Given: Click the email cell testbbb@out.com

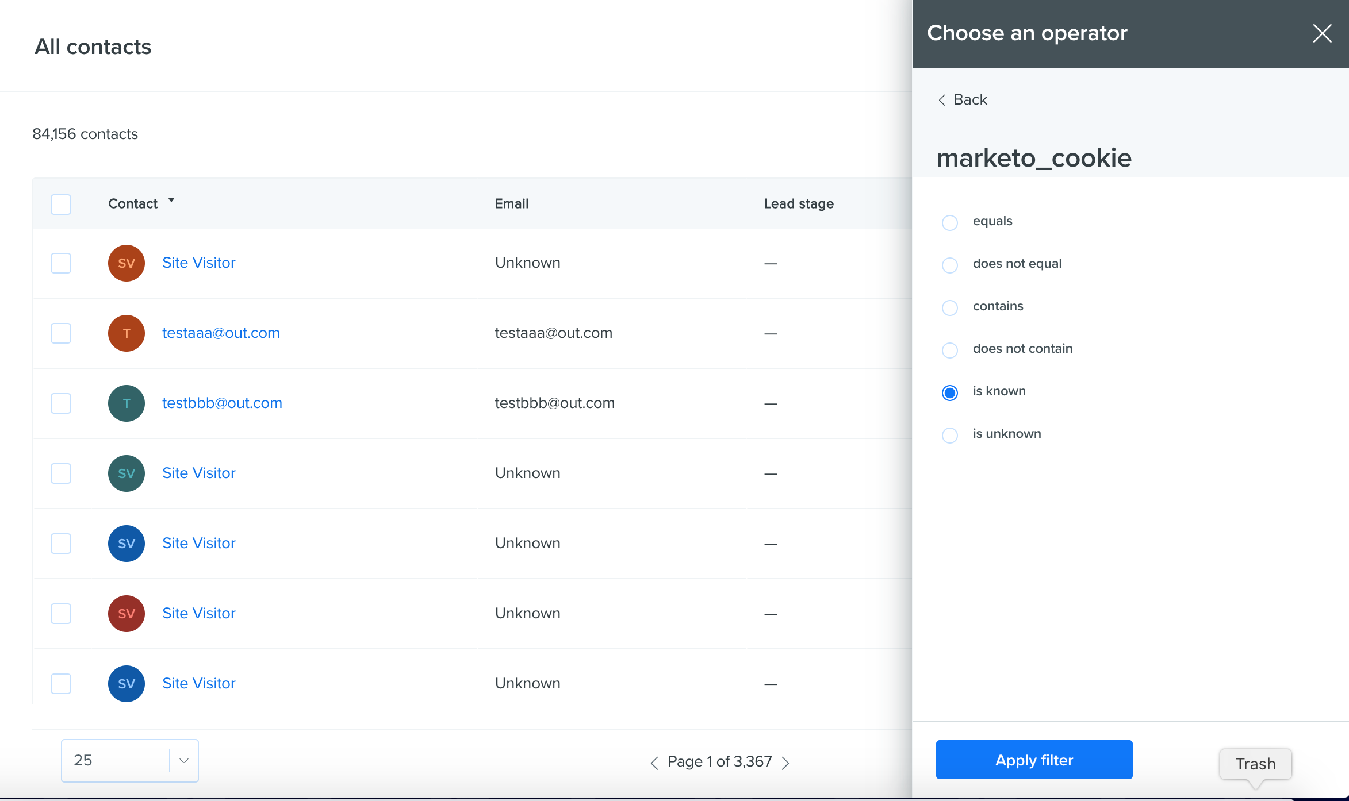Looking at the screenshot, I should coord(554,403).
